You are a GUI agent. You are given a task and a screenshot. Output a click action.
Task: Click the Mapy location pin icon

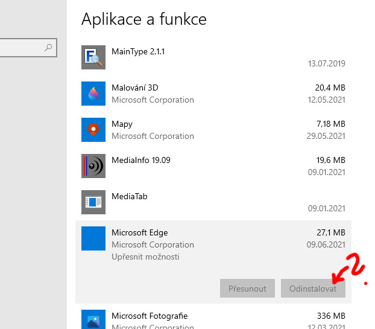tap(93, 130)
